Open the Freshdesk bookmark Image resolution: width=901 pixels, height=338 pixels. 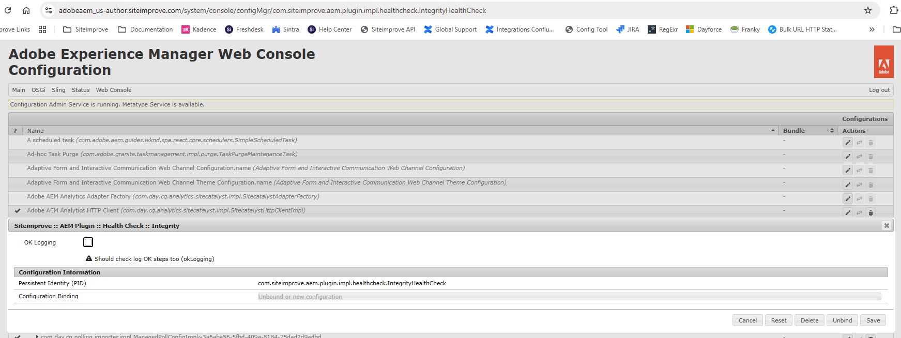245,29
